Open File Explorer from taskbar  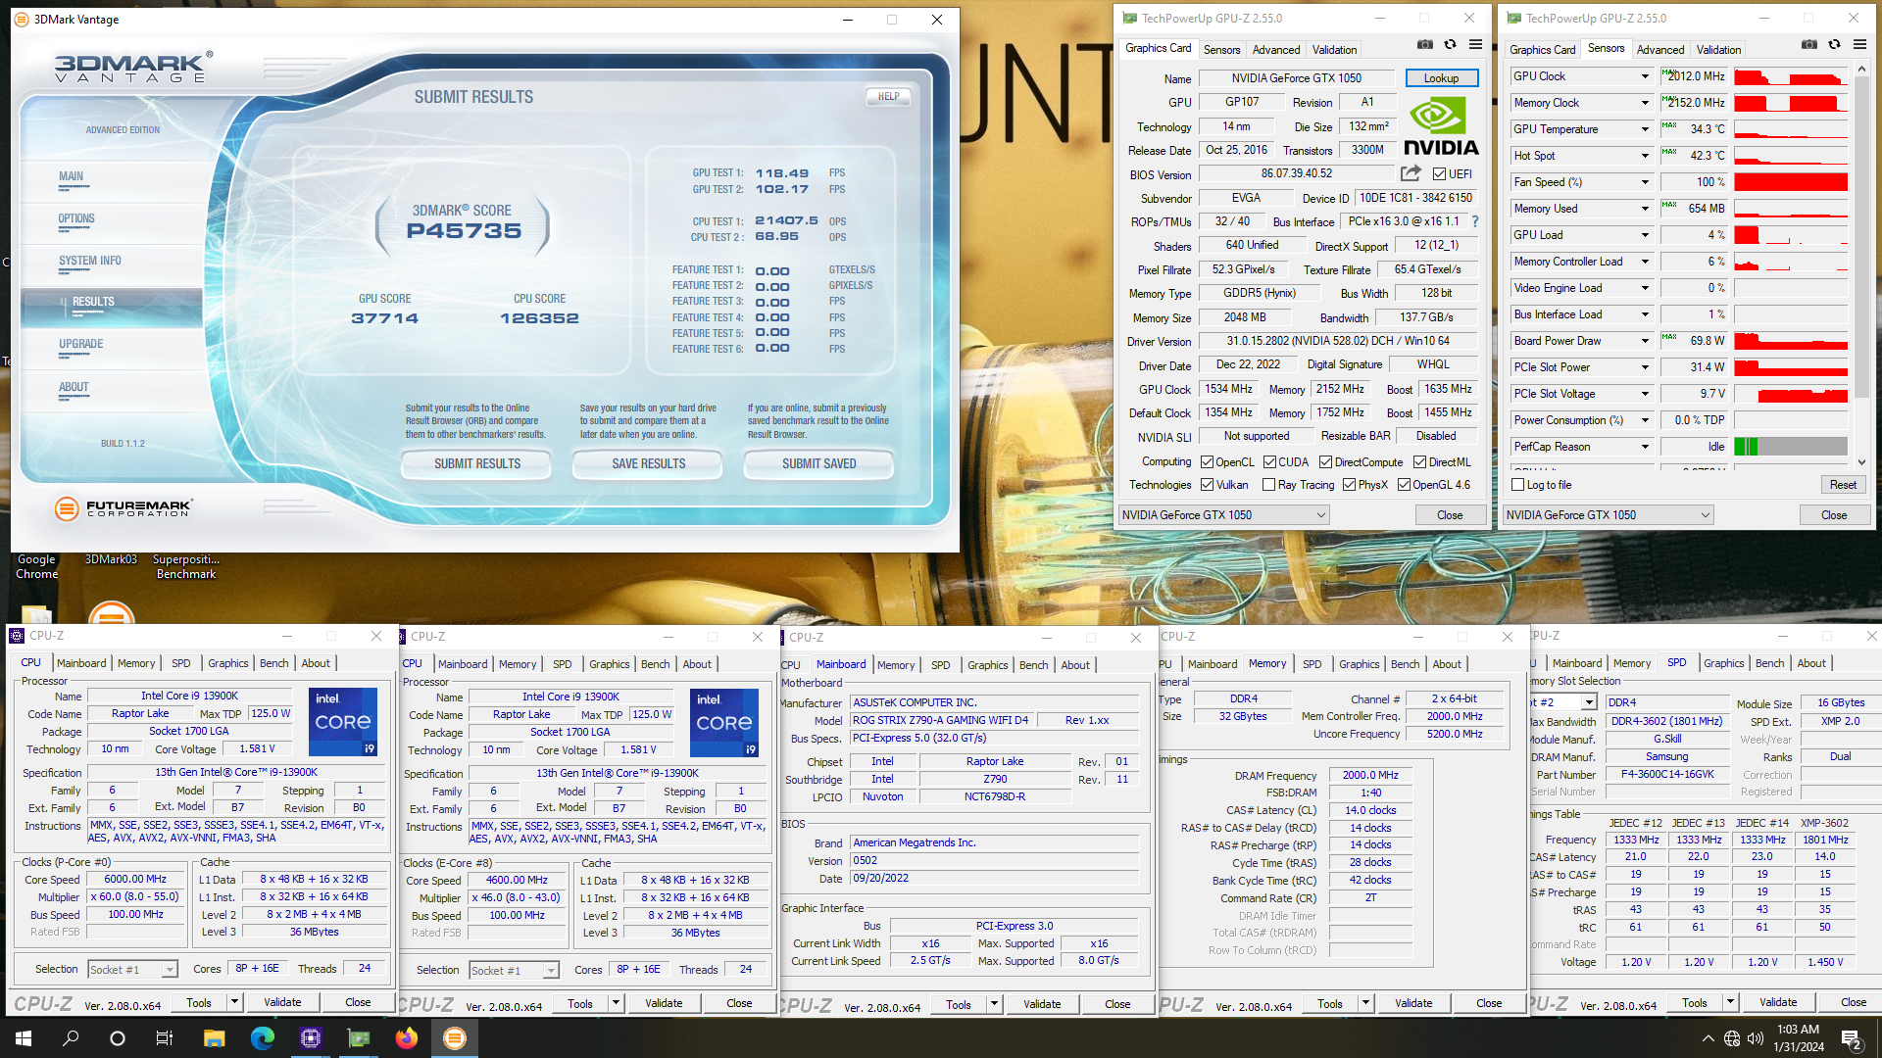(x=214, y=1038)
